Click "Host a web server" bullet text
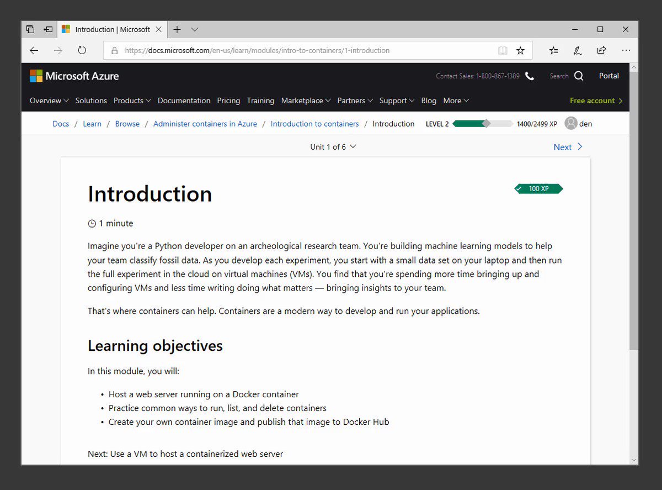 (x=204, y=394)
